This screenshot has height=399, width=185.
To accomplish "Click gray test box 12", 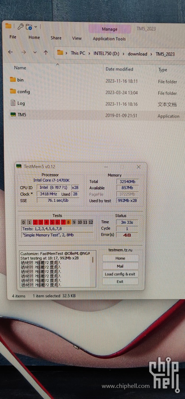I will click(x=91, y=222).
